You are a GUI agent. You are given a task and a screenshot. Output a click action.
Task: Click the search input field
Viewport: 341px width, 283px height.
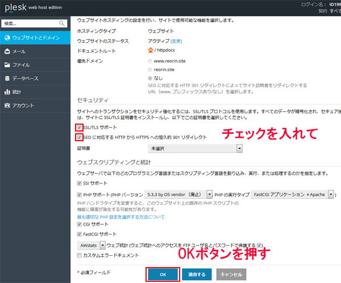(34, 23)
